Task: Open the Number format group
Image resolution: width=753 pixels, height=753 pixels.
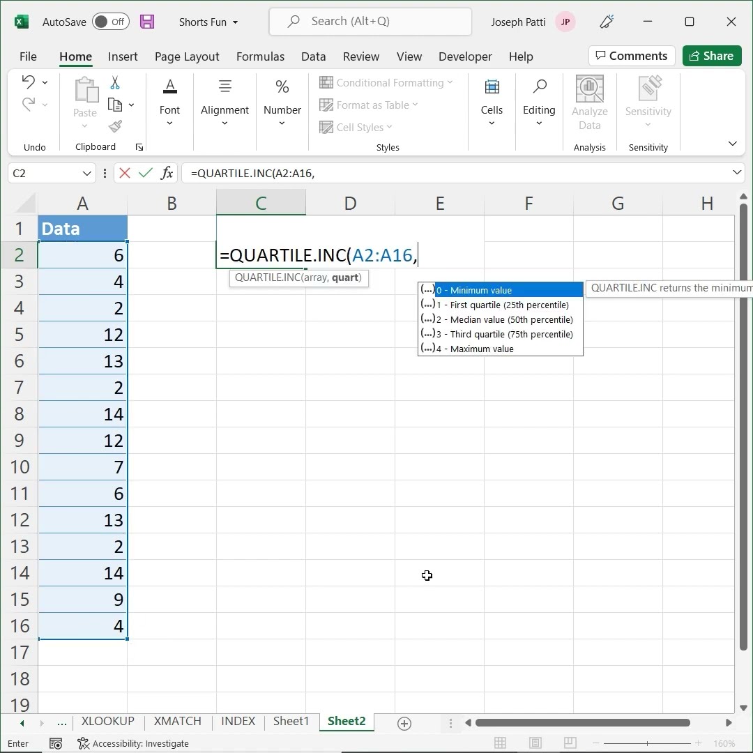Action: [x=282, y=103]
